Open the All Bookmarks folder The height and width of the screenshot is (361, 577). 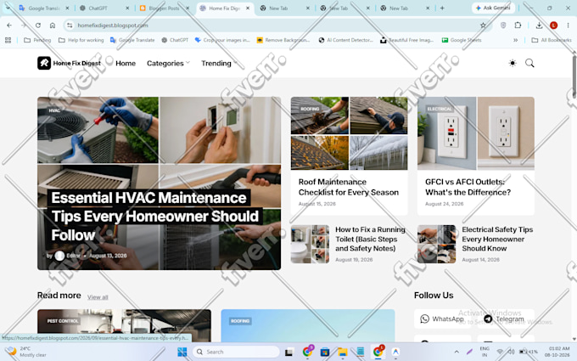click(552, 40)
